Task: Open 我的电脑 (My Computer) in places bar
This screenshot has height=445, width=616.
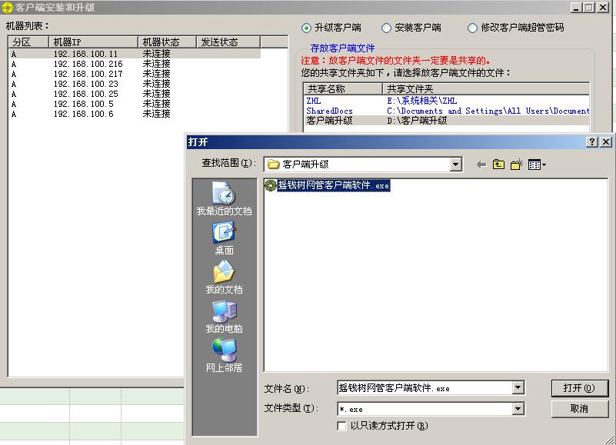Action: point(224,317)
